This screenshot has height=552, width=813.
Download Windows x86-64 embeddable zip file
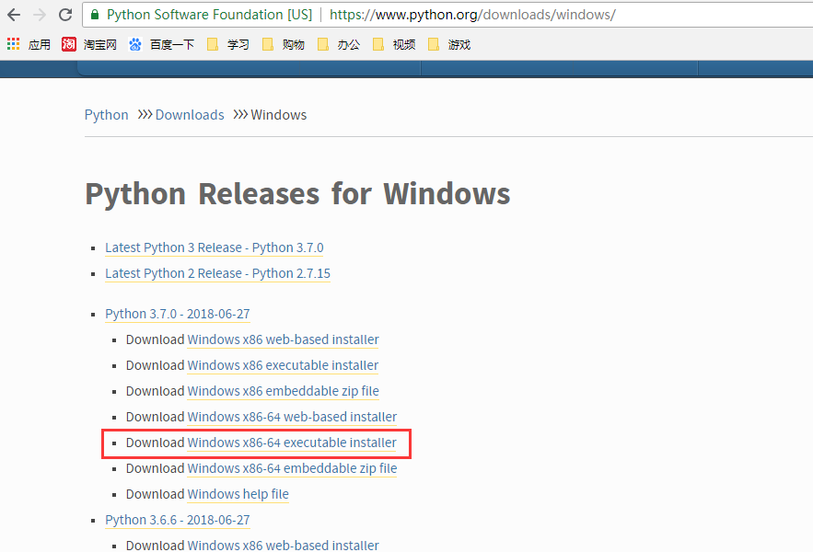(292, 468)
